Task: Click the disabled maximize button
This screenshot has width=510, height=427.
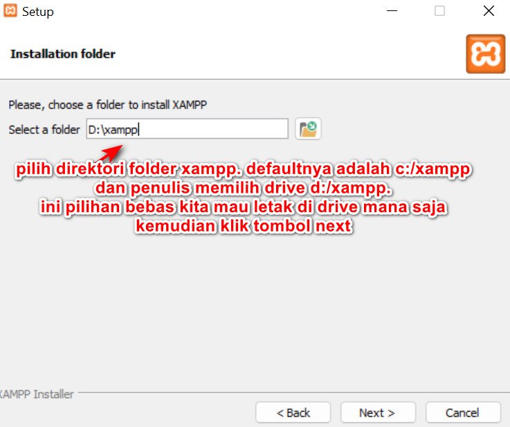Action: (439, 11)
